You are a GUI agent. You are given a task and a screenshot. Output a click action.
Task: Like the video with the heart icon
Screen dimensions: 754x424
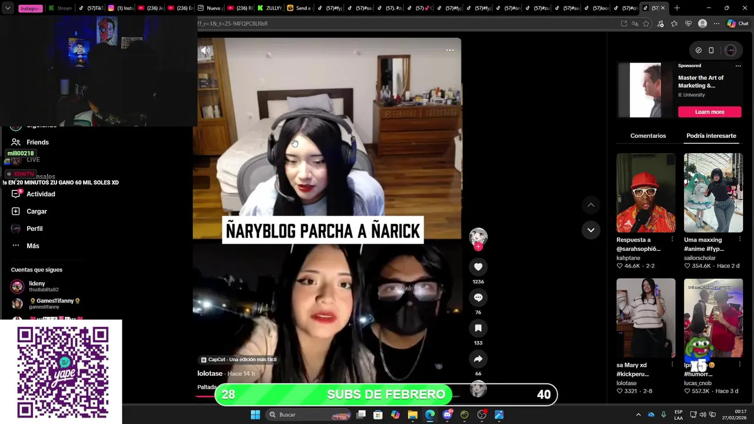(x=478, y=267)
